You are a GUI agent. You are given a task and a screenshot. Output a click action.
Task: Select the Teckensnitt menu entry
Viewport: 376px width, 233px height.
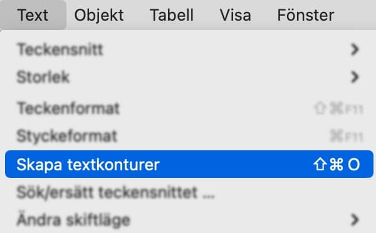tap(189, 49)
